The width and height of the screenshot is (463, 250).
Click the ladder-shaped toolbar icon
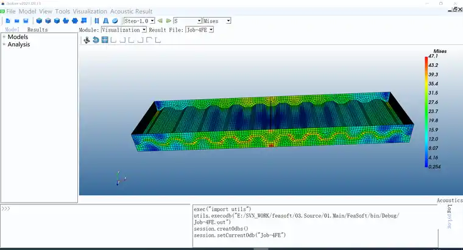pos(97,21)
